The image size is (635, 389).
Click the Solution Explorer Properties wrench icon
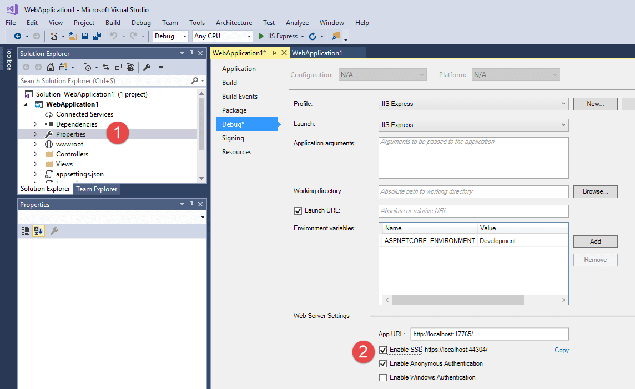[147, 67]
